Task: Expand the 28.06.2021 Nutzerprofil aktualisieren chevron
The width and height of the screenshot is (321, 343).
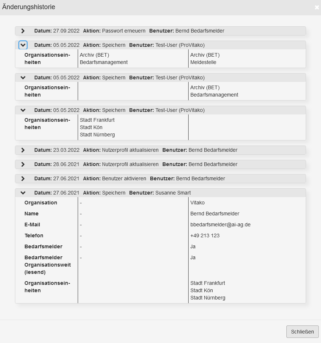Action: [x=23, y=165]
